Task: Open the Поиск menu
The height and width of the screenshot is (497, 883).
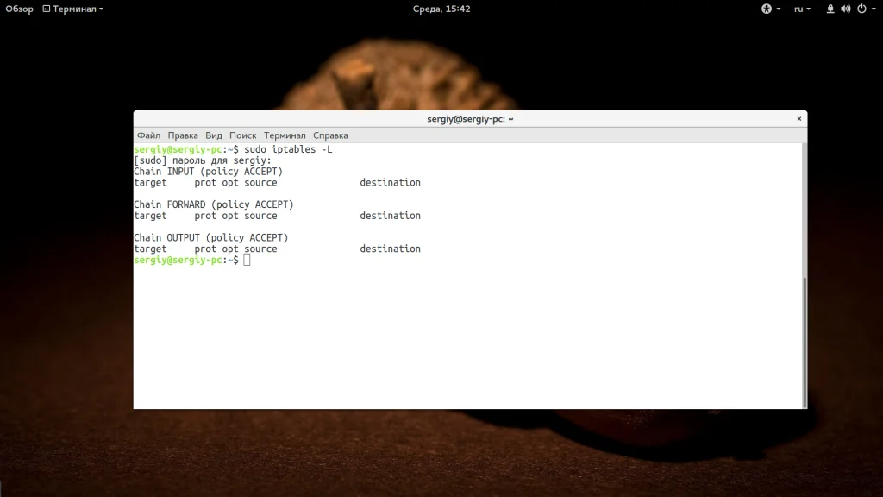Action: (x=242, y=135)
